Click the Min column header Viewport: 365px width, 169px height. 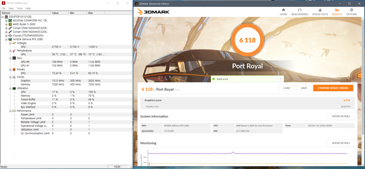(x=78, y=13)
